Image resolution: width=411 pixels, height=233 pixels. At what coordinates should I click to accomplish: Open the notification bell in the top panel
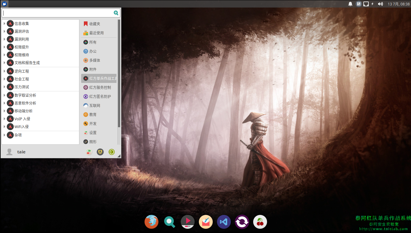350,4
